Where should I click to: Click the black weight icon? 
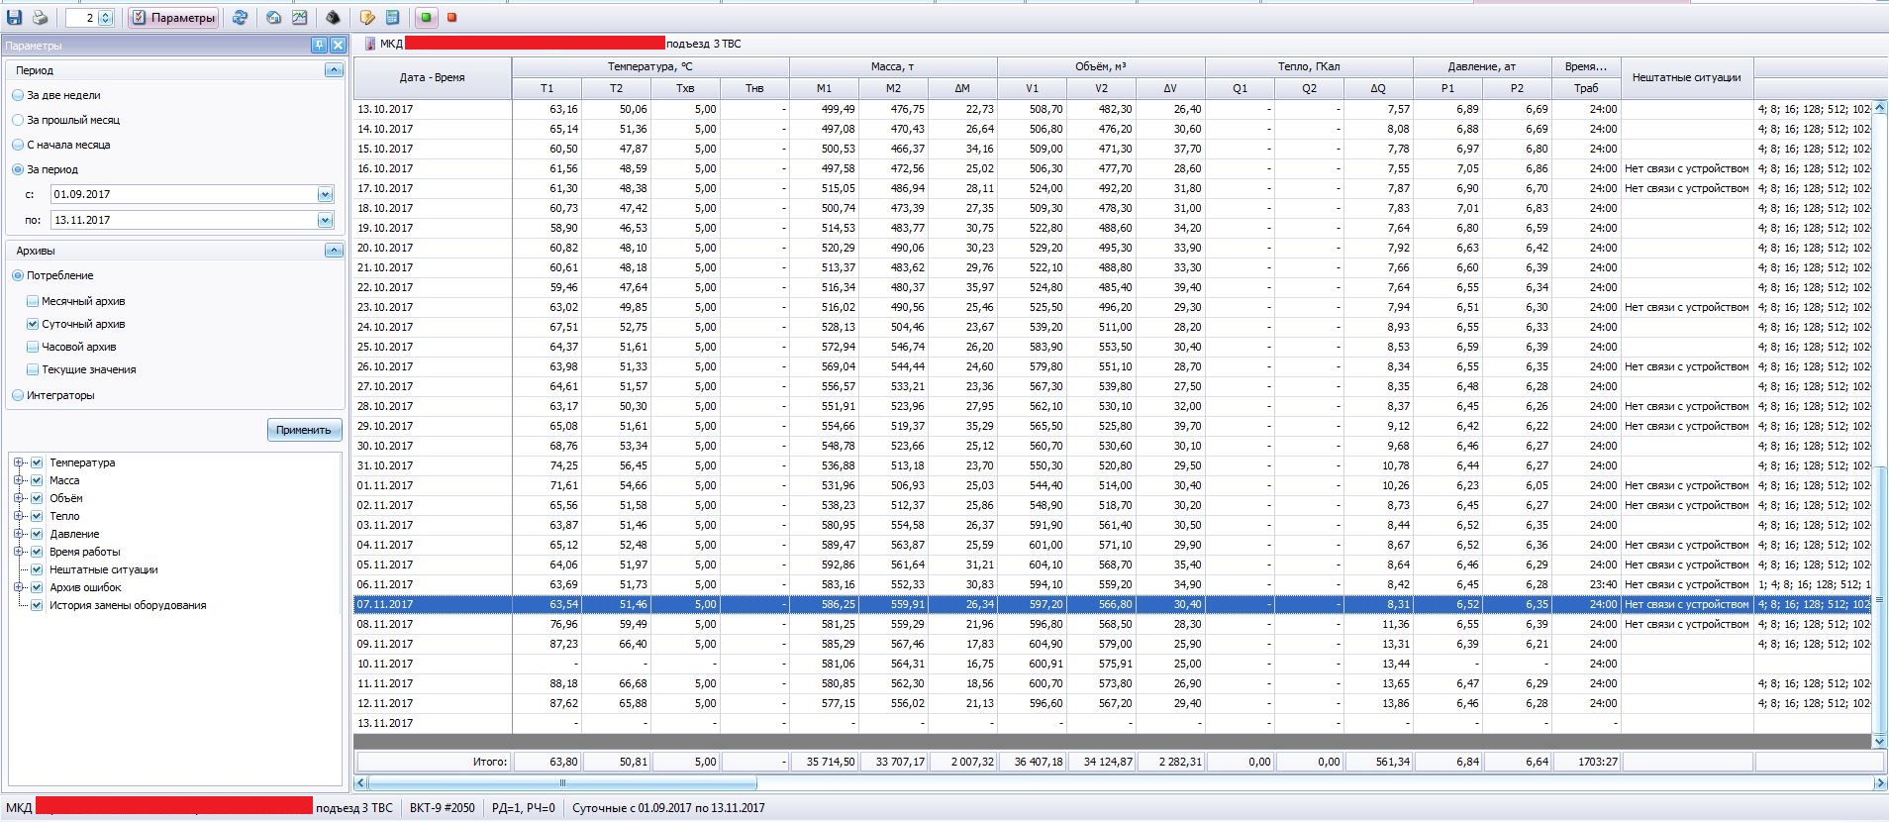coord(334,18)
